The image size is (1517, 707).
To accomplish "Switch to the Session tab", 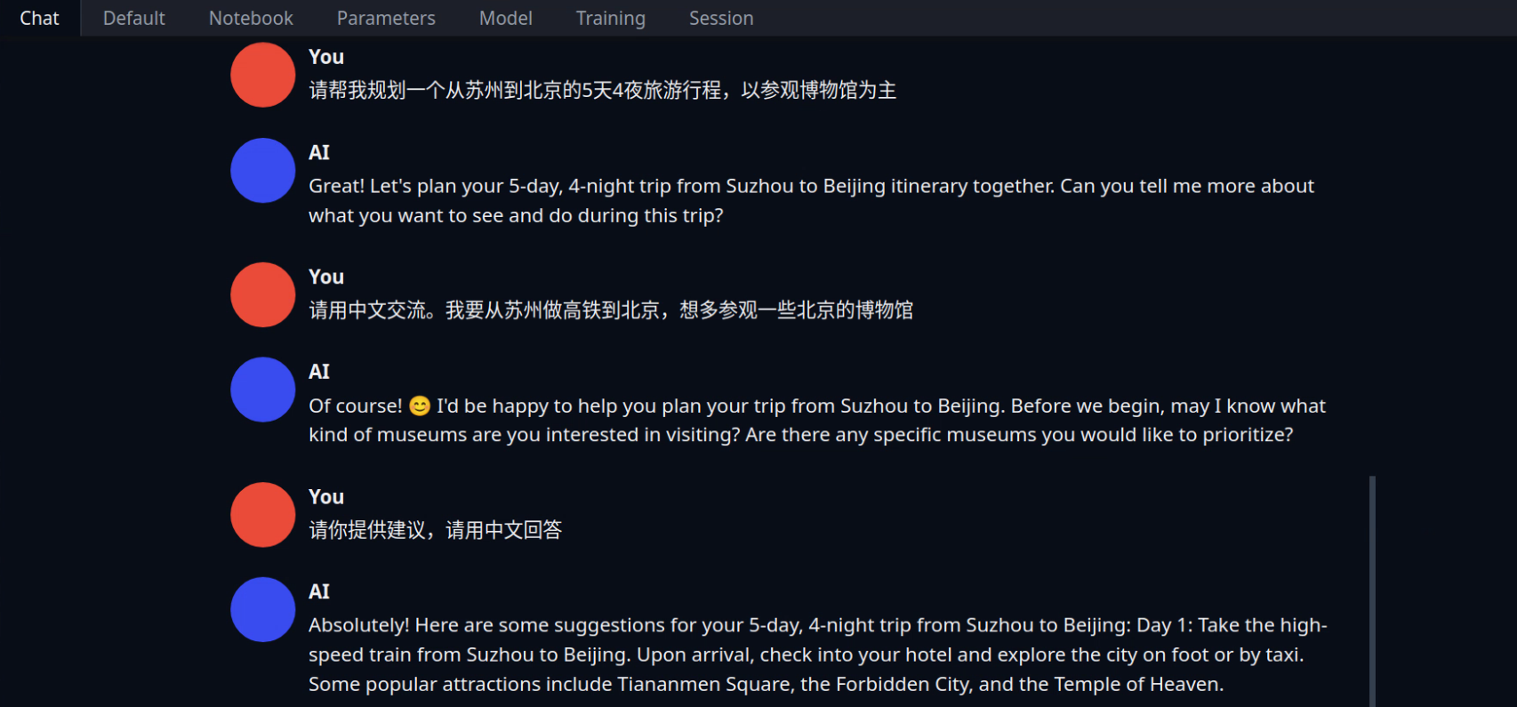I will (721, 18).
